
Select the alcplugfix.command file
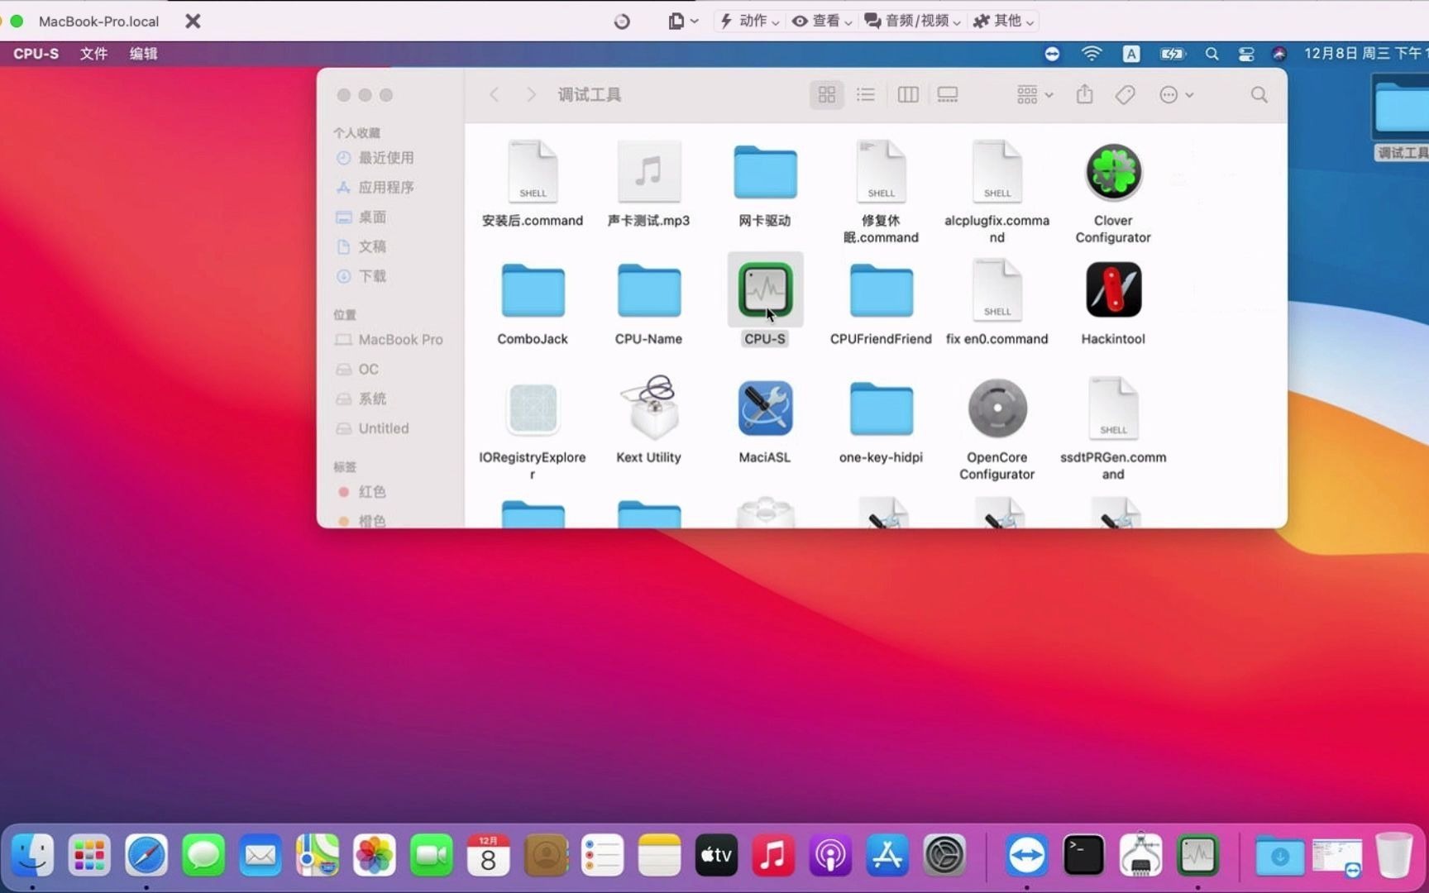(x=997, y=172)
